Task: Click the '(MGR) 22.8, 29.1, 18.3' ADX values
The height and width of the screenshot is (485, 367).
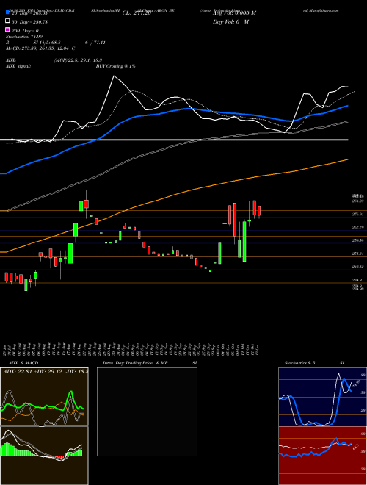Action: (x=78, y=60)
